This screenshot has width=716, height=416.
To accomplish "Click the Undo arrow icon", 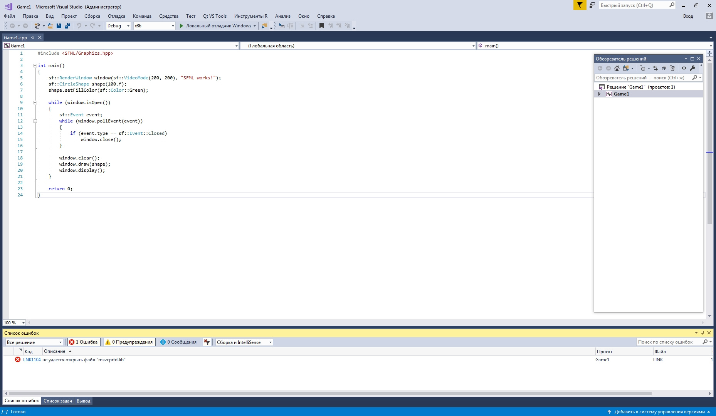I will [x=79, y=26].
